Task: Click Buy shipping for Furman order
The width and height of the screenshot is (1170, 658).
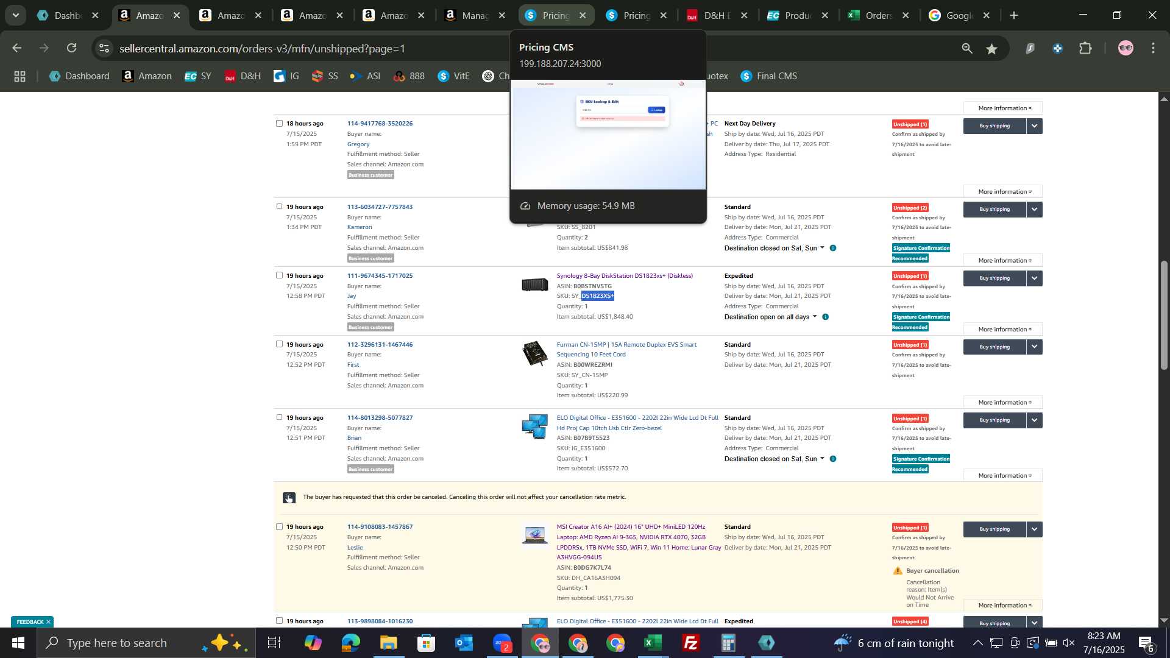Action: (994, 347)
